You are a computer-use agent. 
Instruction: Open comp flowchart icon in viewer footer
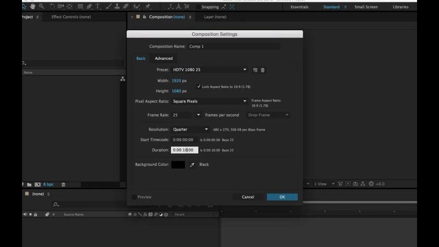coord(363,184)
